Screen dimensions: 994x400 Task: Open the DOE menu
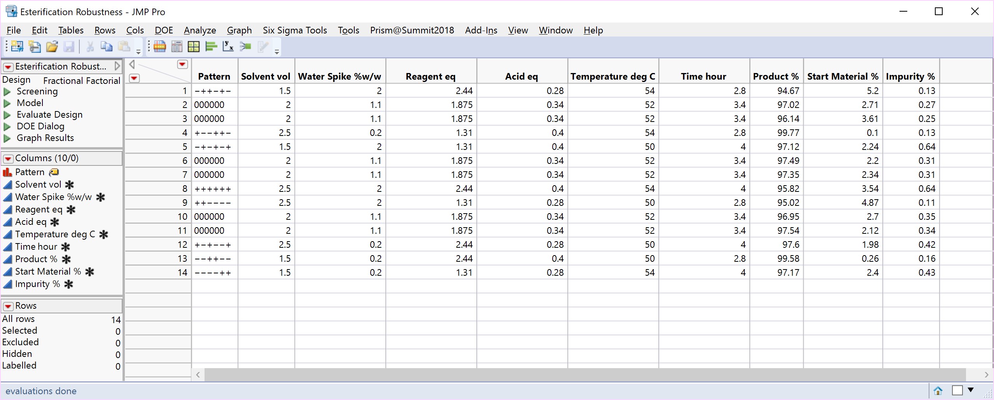pyautogui.click(x=164, y=30)
